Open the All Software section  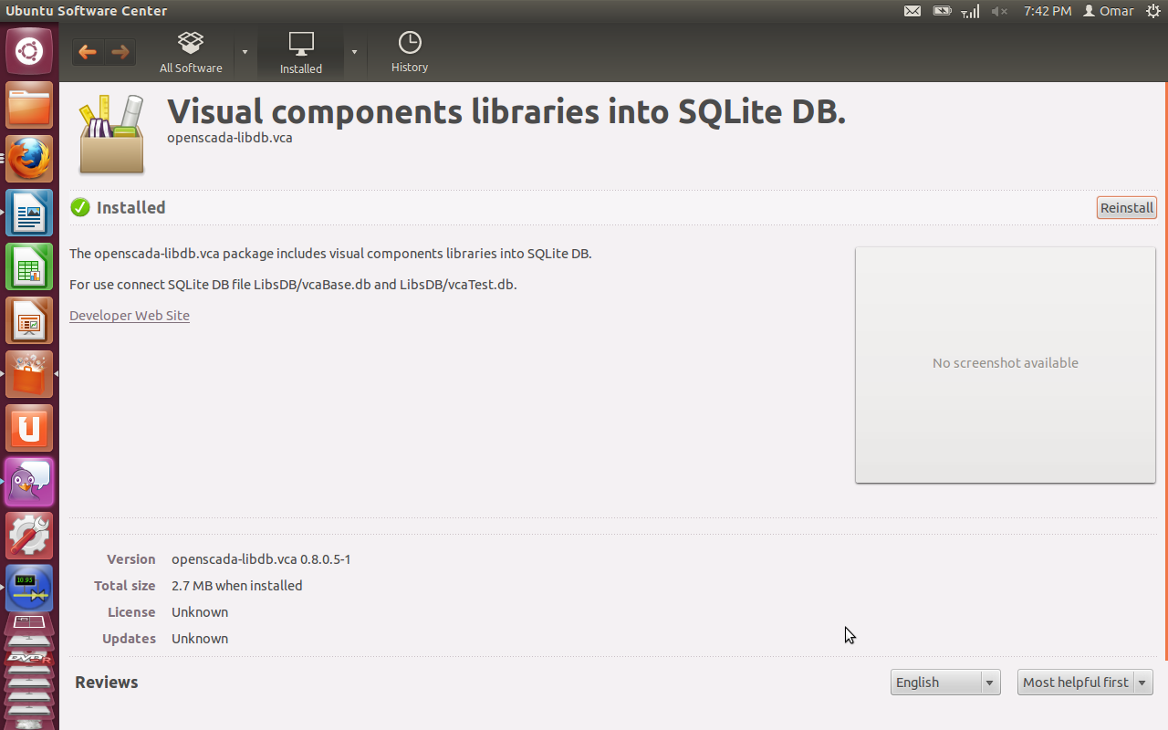point(191,53)
